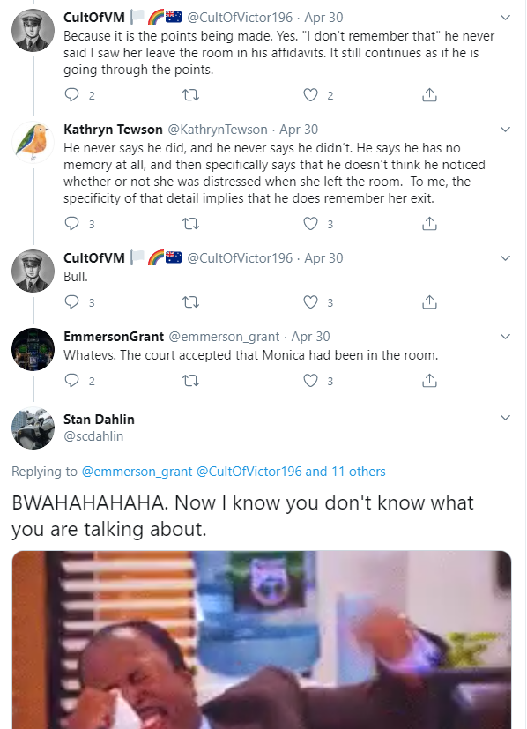Expand tweet options on EmmersonGrant's tweet
The image size is (527, 729).
click(505, 337)
